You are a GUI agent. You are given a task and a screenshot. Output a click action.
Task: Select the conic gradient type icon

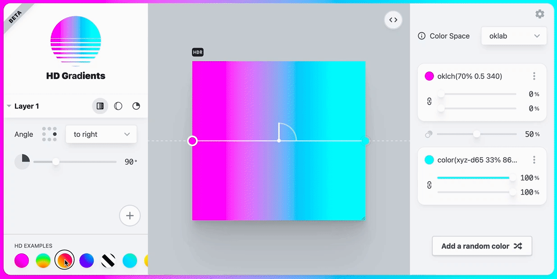[136, 106]
